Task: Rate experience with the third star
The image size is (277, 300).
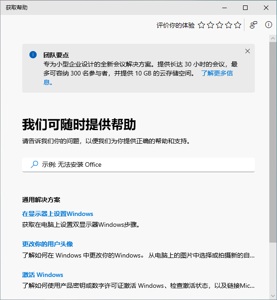Action: [220, 25]
